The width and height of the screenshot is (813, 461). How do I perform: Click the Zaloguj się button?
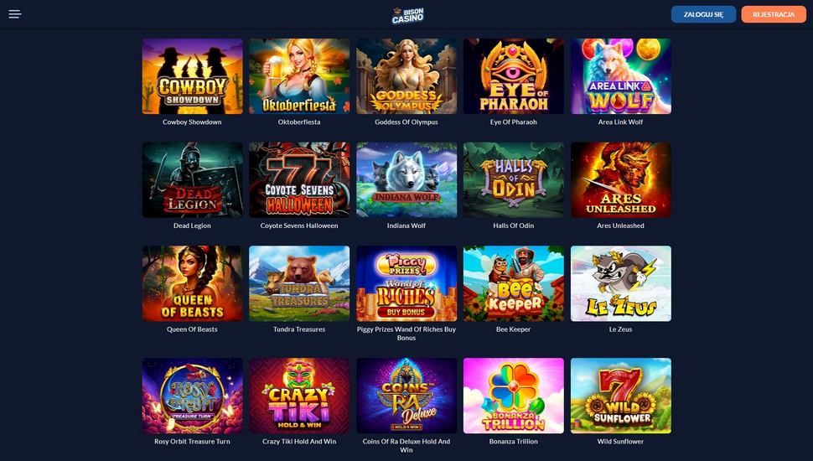(x=703, y=14)
